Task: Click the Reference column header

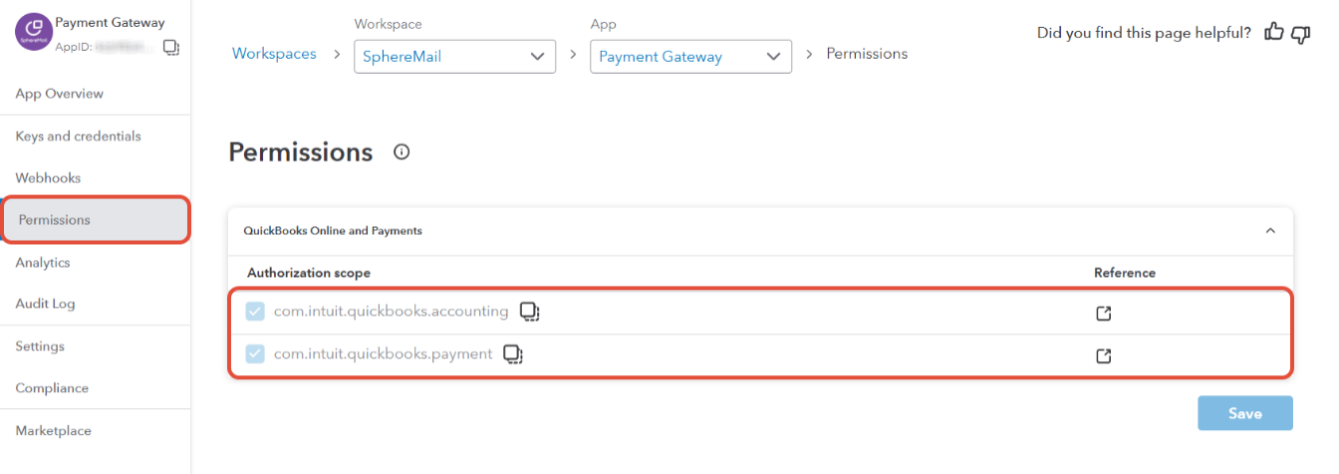Action: 1125,273
